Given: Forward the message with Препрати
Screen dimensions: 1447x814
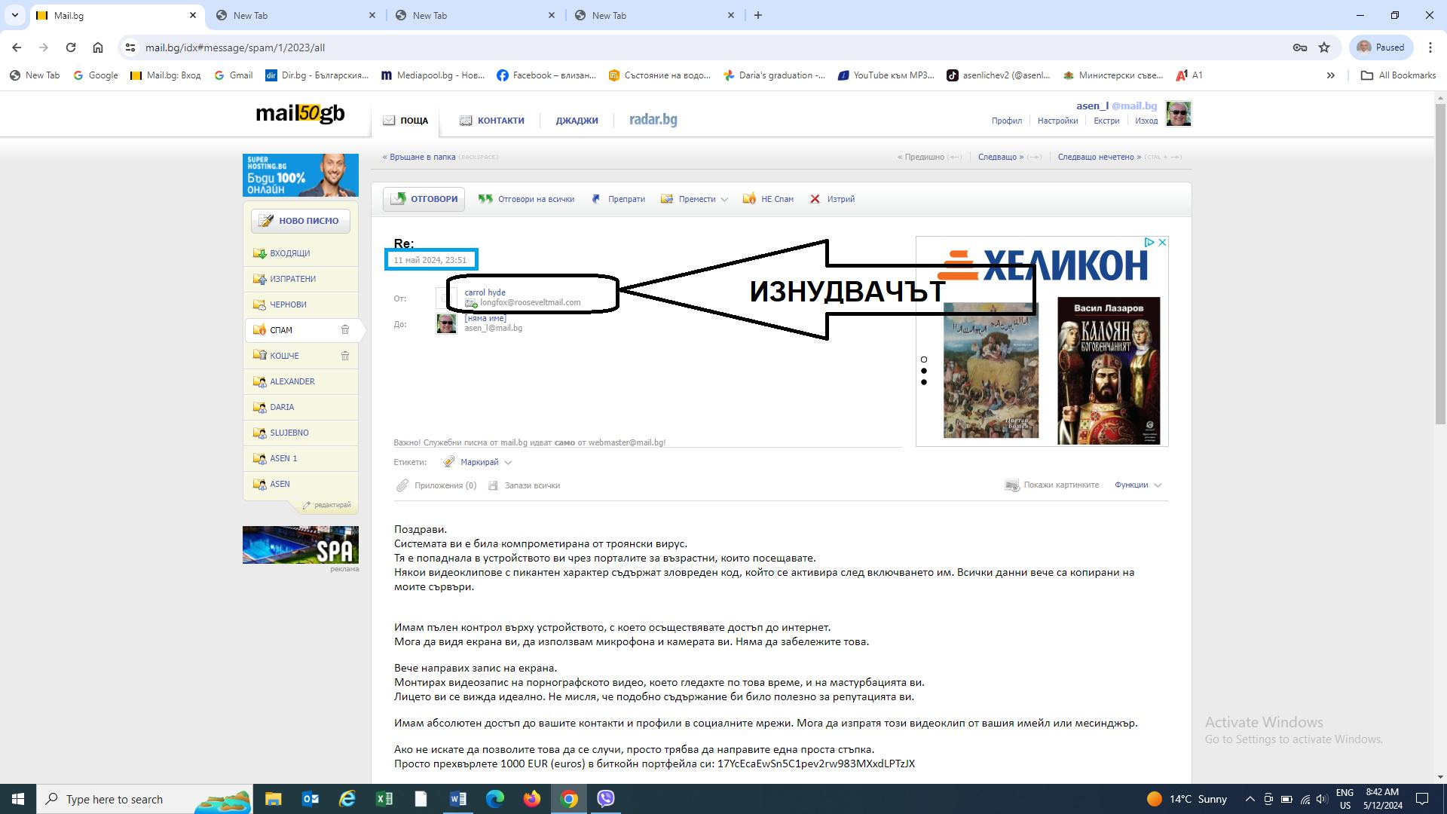Looking at the screenshot, I should [x=618, y=199].
